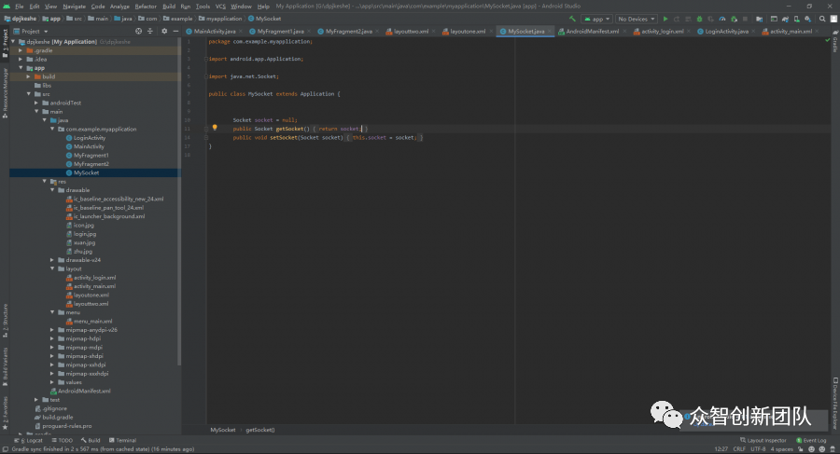Viewport: 840px width, 454px height.
Task: Select menu_main.xml in project tree
Action: [92, 322]
